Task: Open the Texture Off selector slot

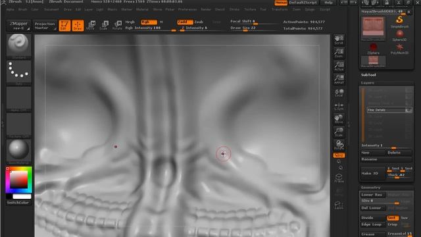Action: coord(18,126)
